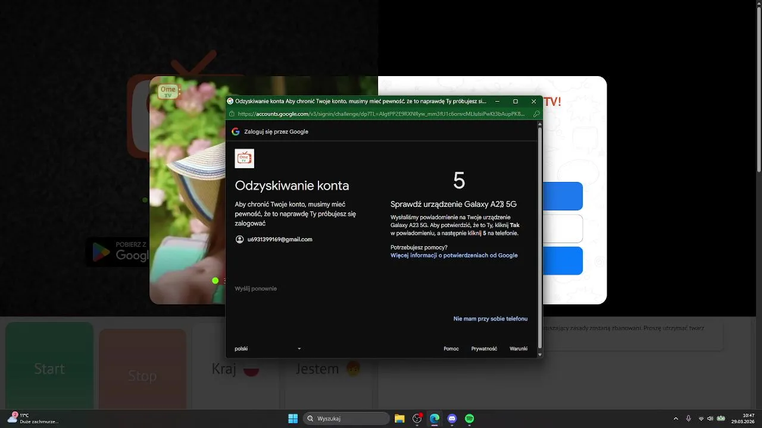The height and width of the screenshot is (428, 762).
Task: Close the Google sign-in popup window
Action: click(533, 101)
